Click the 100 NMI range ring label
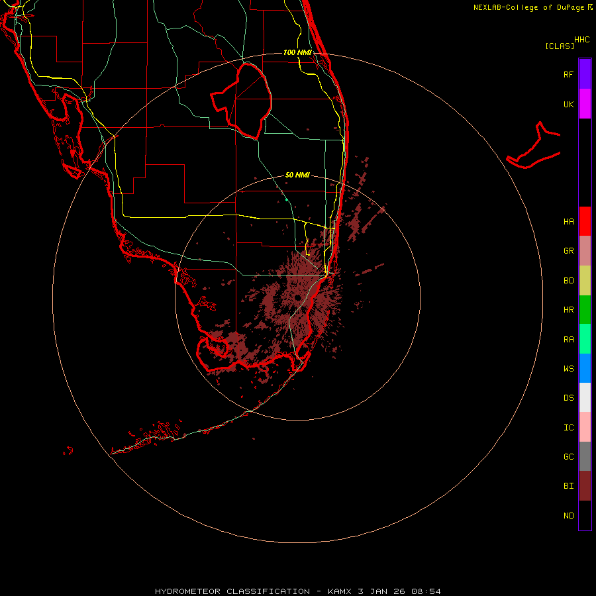 tap(297, 52)
